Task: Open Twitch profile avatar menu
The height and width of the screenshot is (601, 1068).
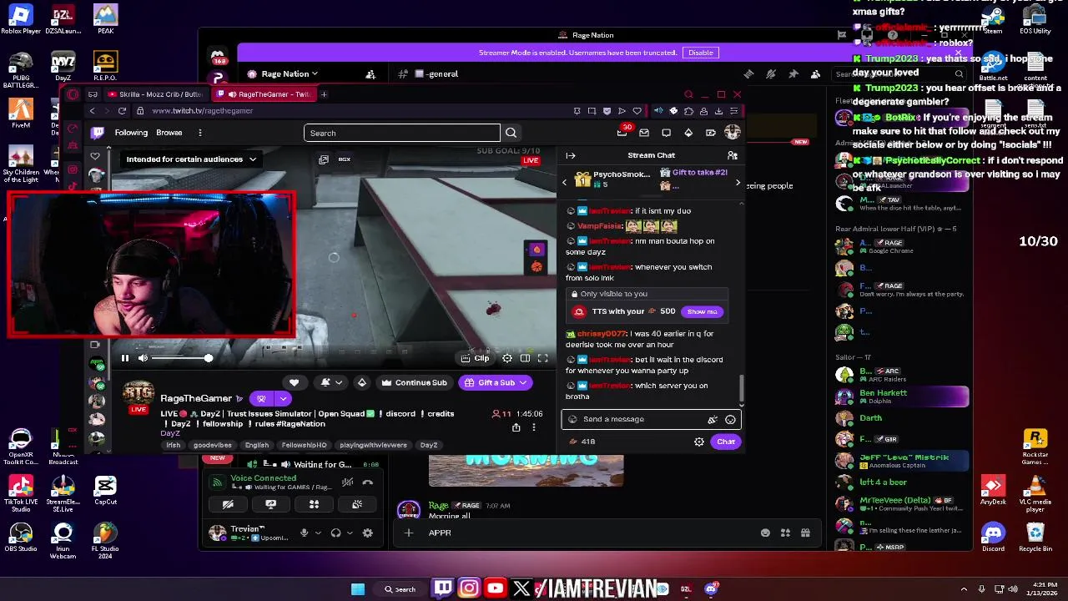Action: (733, 133)
